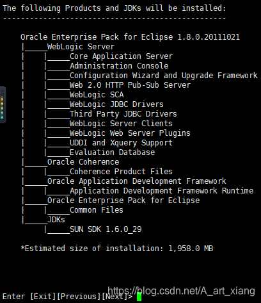Image resolution: width=261 pixels, height=303 pixels.
Task: Click the 'Estimated size of installation: 1,958.0 MB' line
Action: tap(117, 249)
